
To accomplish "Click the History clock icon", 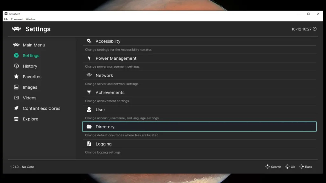I will click(x=16, y=66).
